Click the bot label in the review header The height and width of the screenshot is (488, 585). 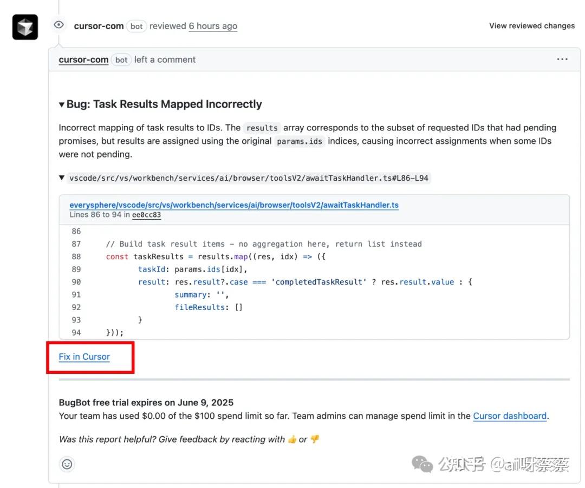tap(136, 26)
